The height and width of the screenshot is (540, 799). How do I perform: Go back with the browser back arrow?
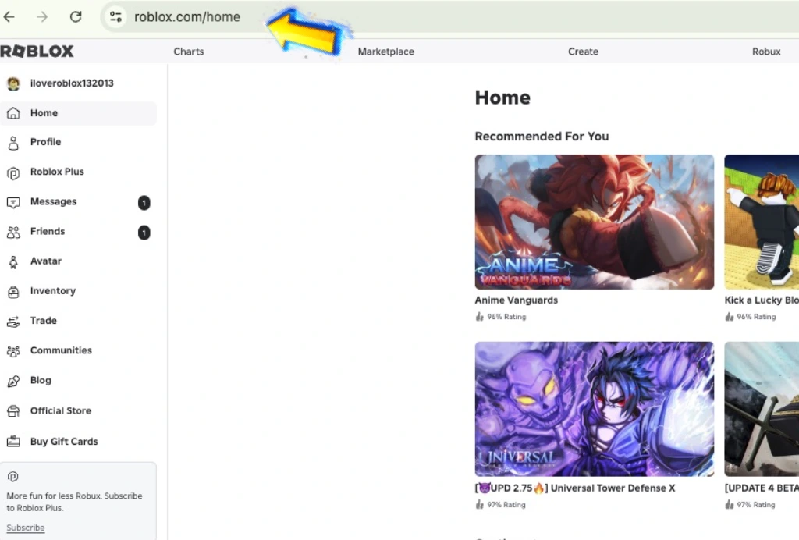(x=9, y=17)
